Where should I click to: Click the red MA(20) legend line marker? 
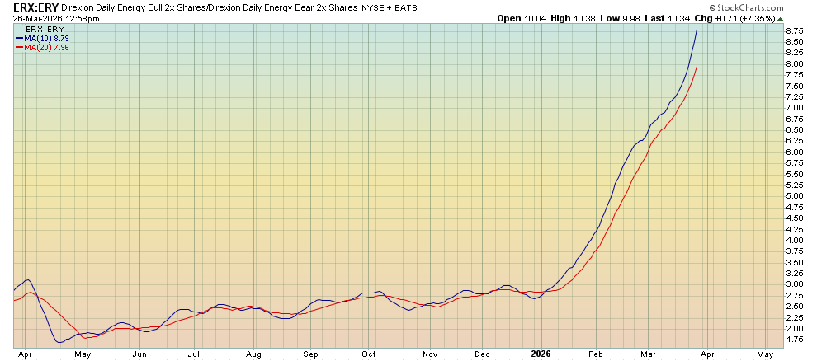pos(19,48)
